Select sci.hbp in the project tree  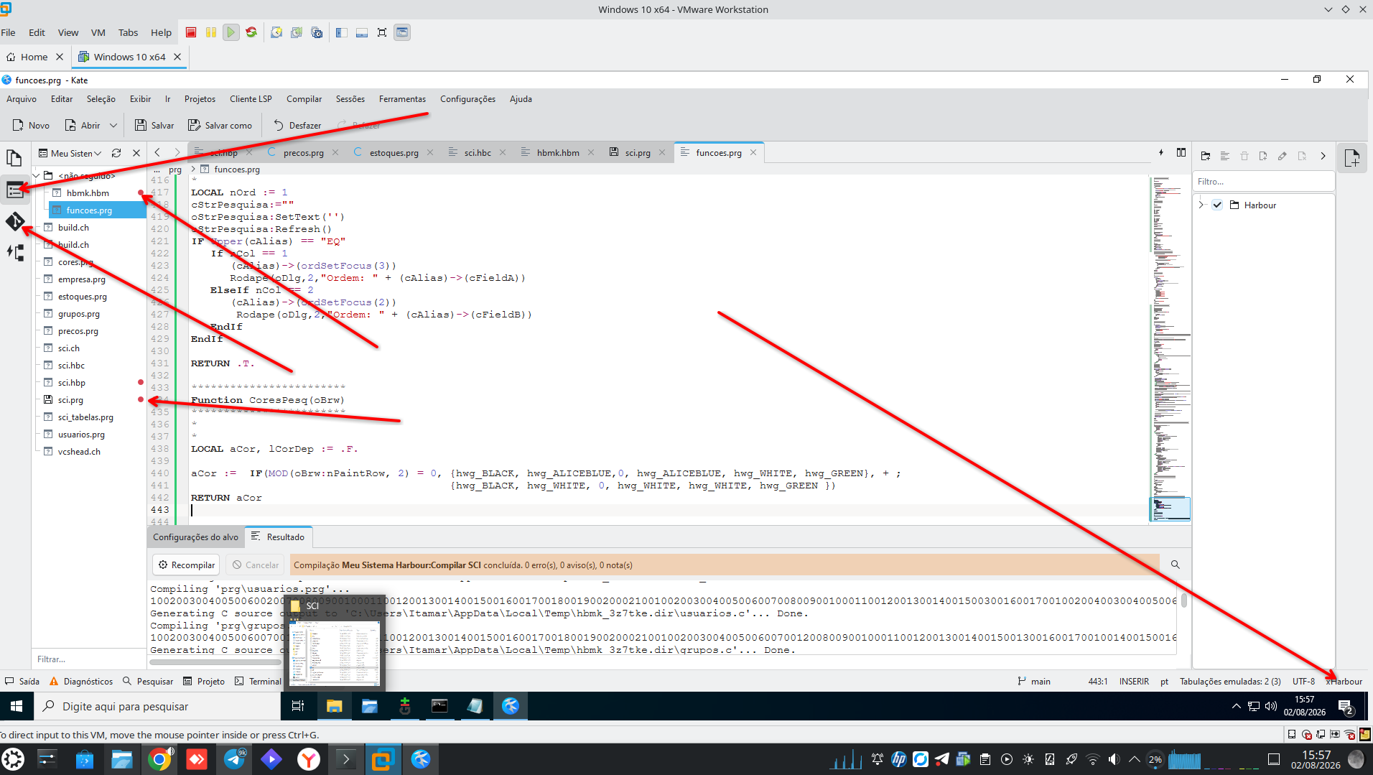tap(71, 382)
